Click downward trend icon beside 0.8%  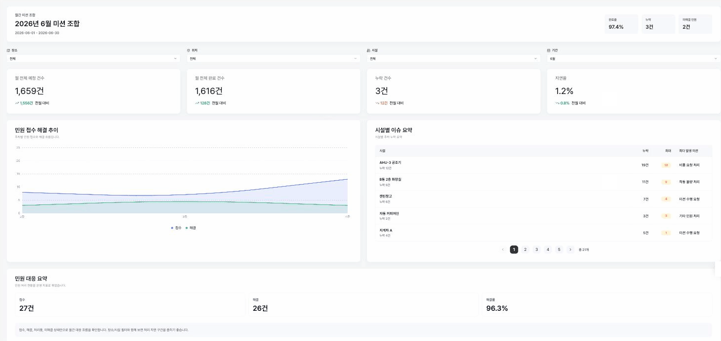click(557, 103)
